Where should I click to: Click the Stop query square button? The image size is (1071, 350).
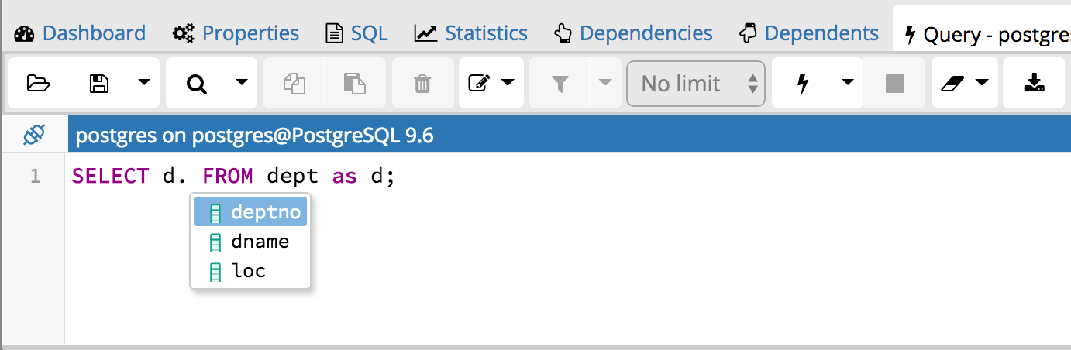click(x=895, y=83)
